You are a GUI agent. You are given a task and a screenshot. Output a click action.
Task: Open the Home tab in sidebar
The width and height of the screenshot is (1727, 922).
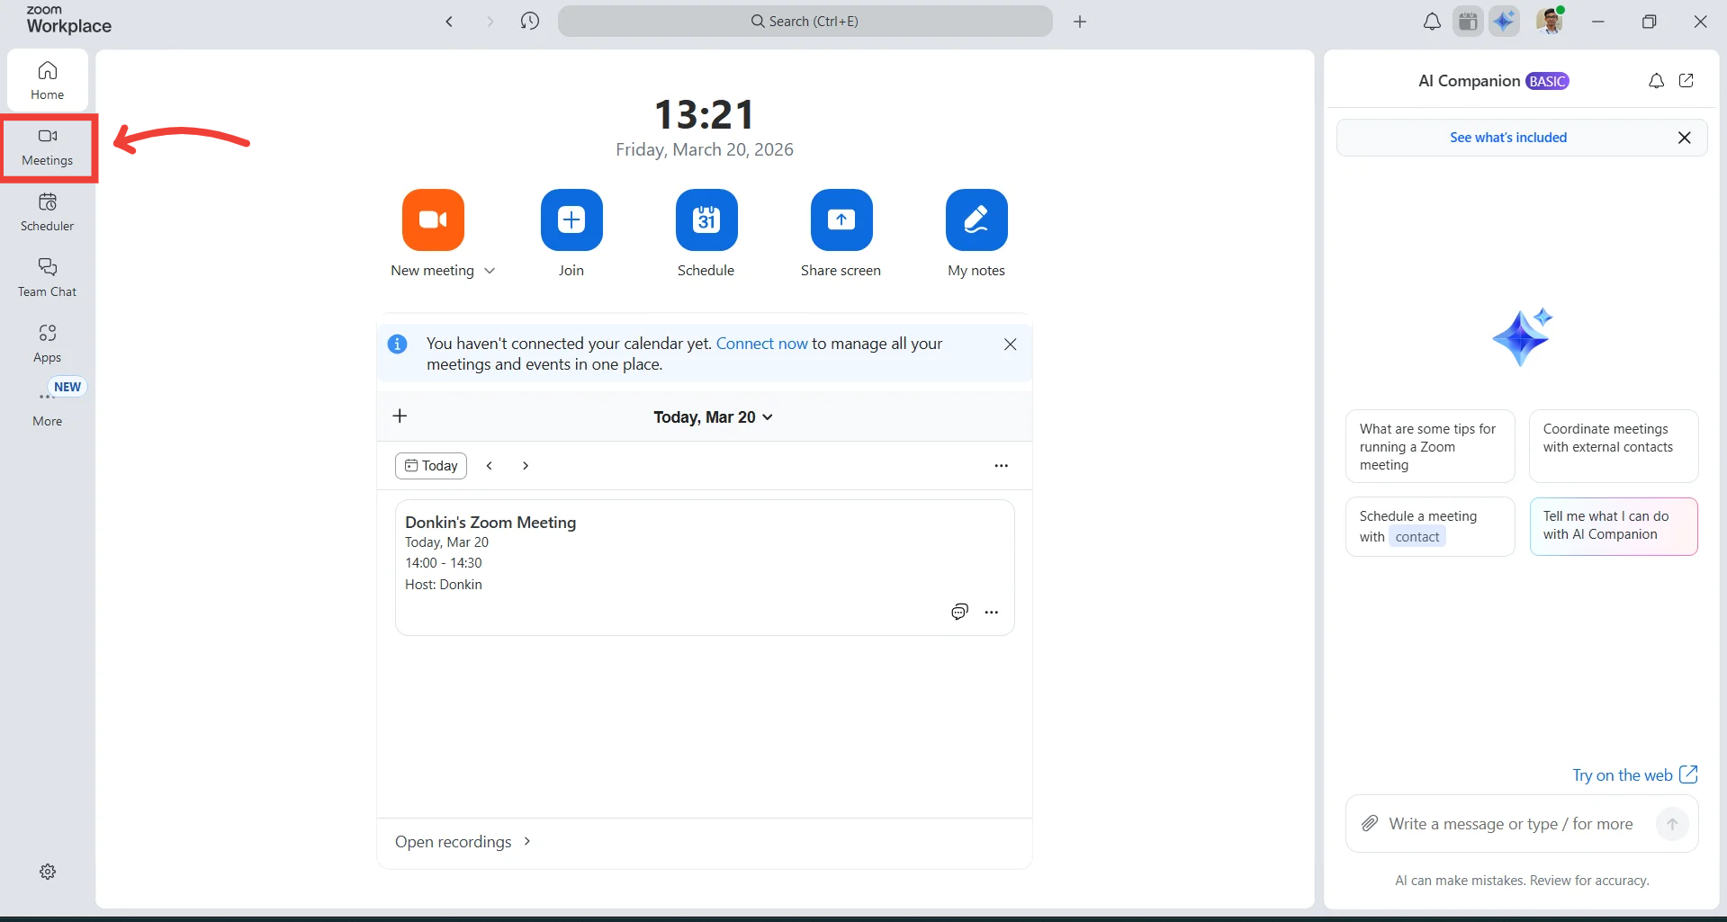point(48,80)
